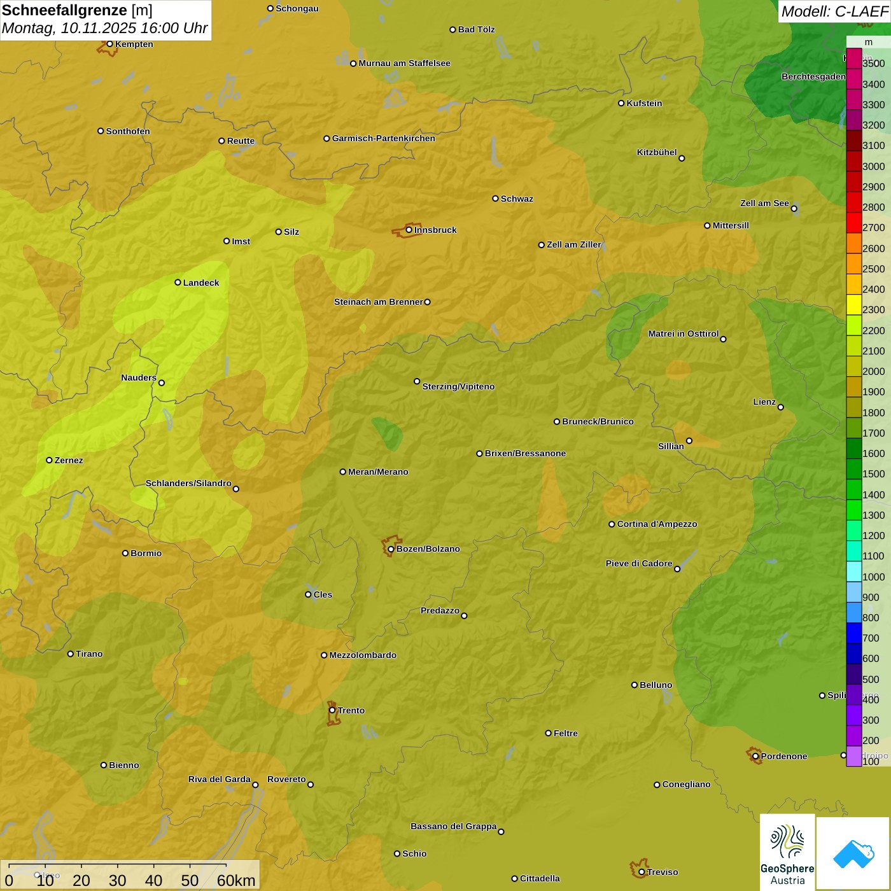
Task: Click the Bormio city marker dot
Action: [125, 553]
